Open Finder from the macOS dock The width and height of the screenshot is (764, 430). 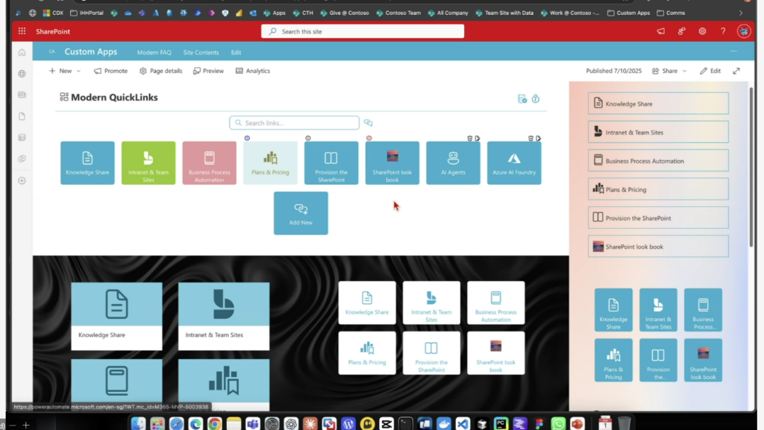click(138, 424)
